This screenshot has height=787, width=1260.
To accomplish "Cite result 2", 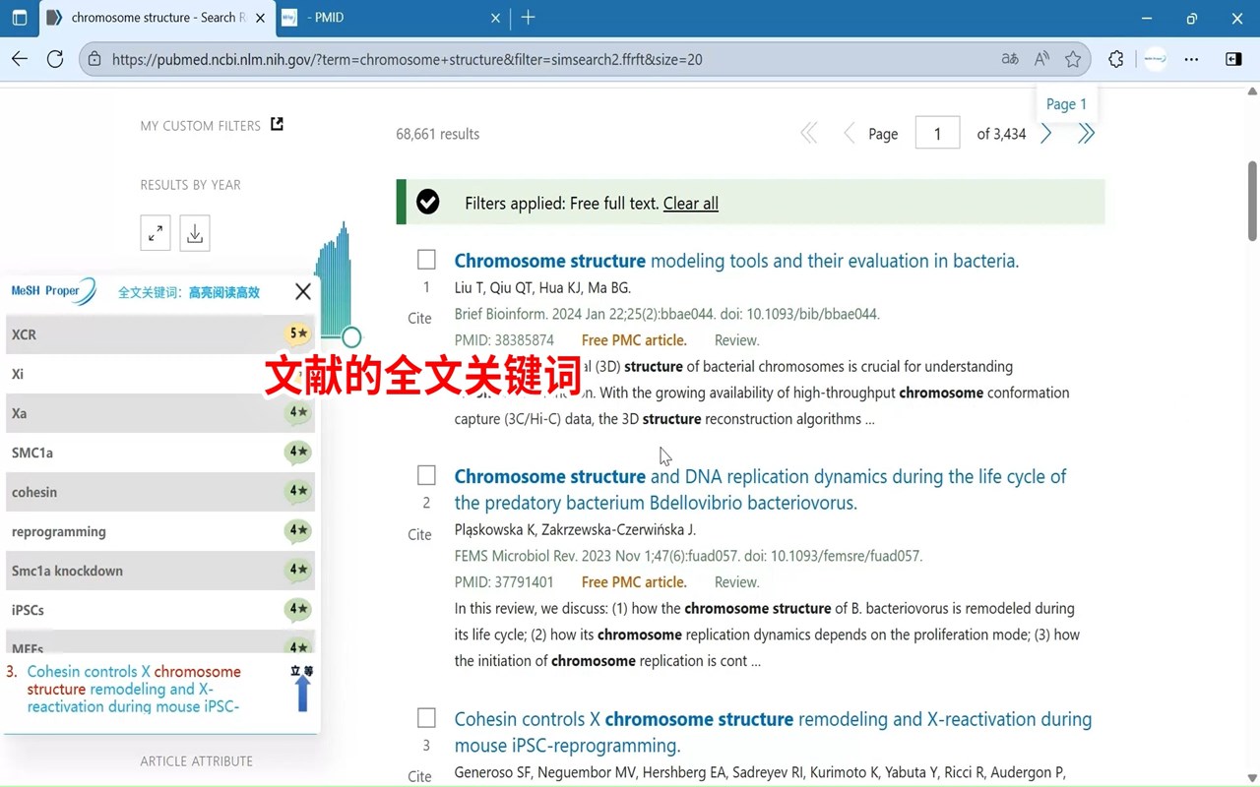I will point(419,534).
